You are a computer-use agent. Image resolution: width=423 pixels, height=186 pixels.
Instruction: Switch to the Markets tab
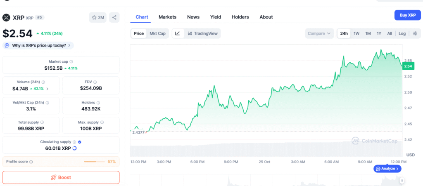[x=167, y=17]
